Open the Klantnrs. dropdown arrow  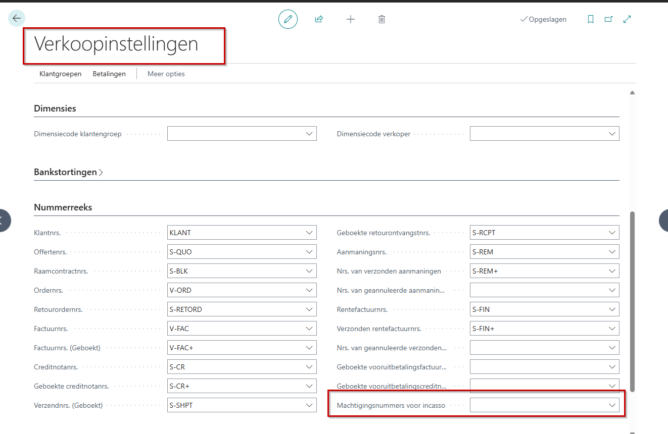click(x=309, y=233)
